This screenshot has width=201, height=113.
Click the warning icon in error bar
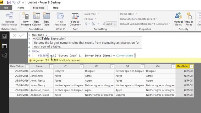(30, 60)
